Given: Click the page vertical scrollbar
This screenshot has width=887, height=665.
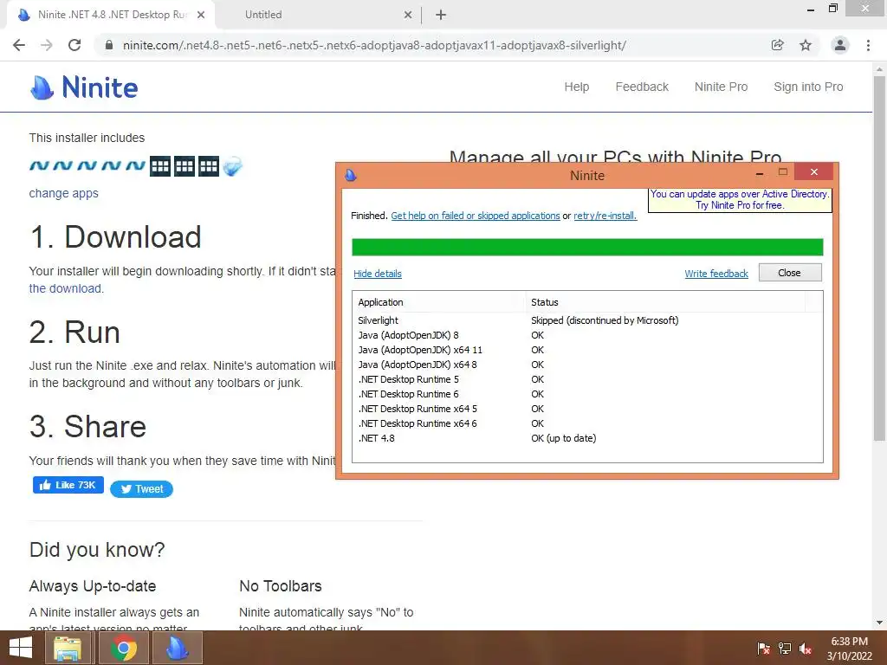Looking at the screenshot, I should 879,257.
